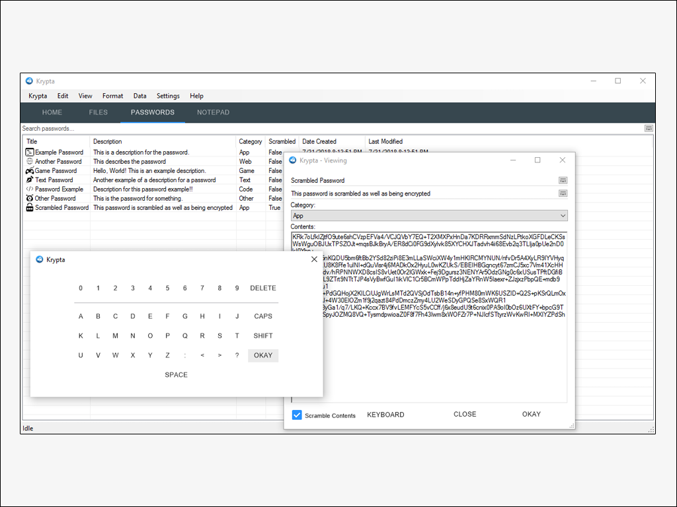Sort by the Date Created column header
Viewport: 677px width, 507px height.
[x=333, y=141]
